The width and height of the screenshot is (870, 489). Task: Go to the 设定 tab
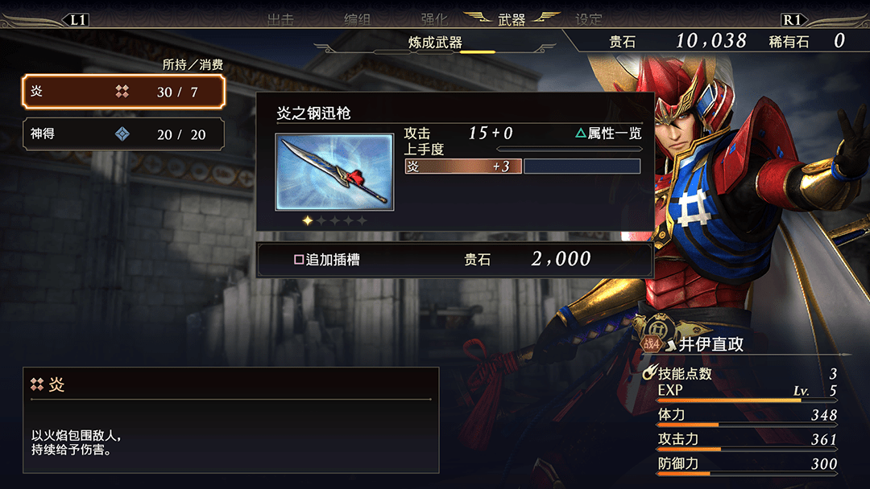point(589,20)
